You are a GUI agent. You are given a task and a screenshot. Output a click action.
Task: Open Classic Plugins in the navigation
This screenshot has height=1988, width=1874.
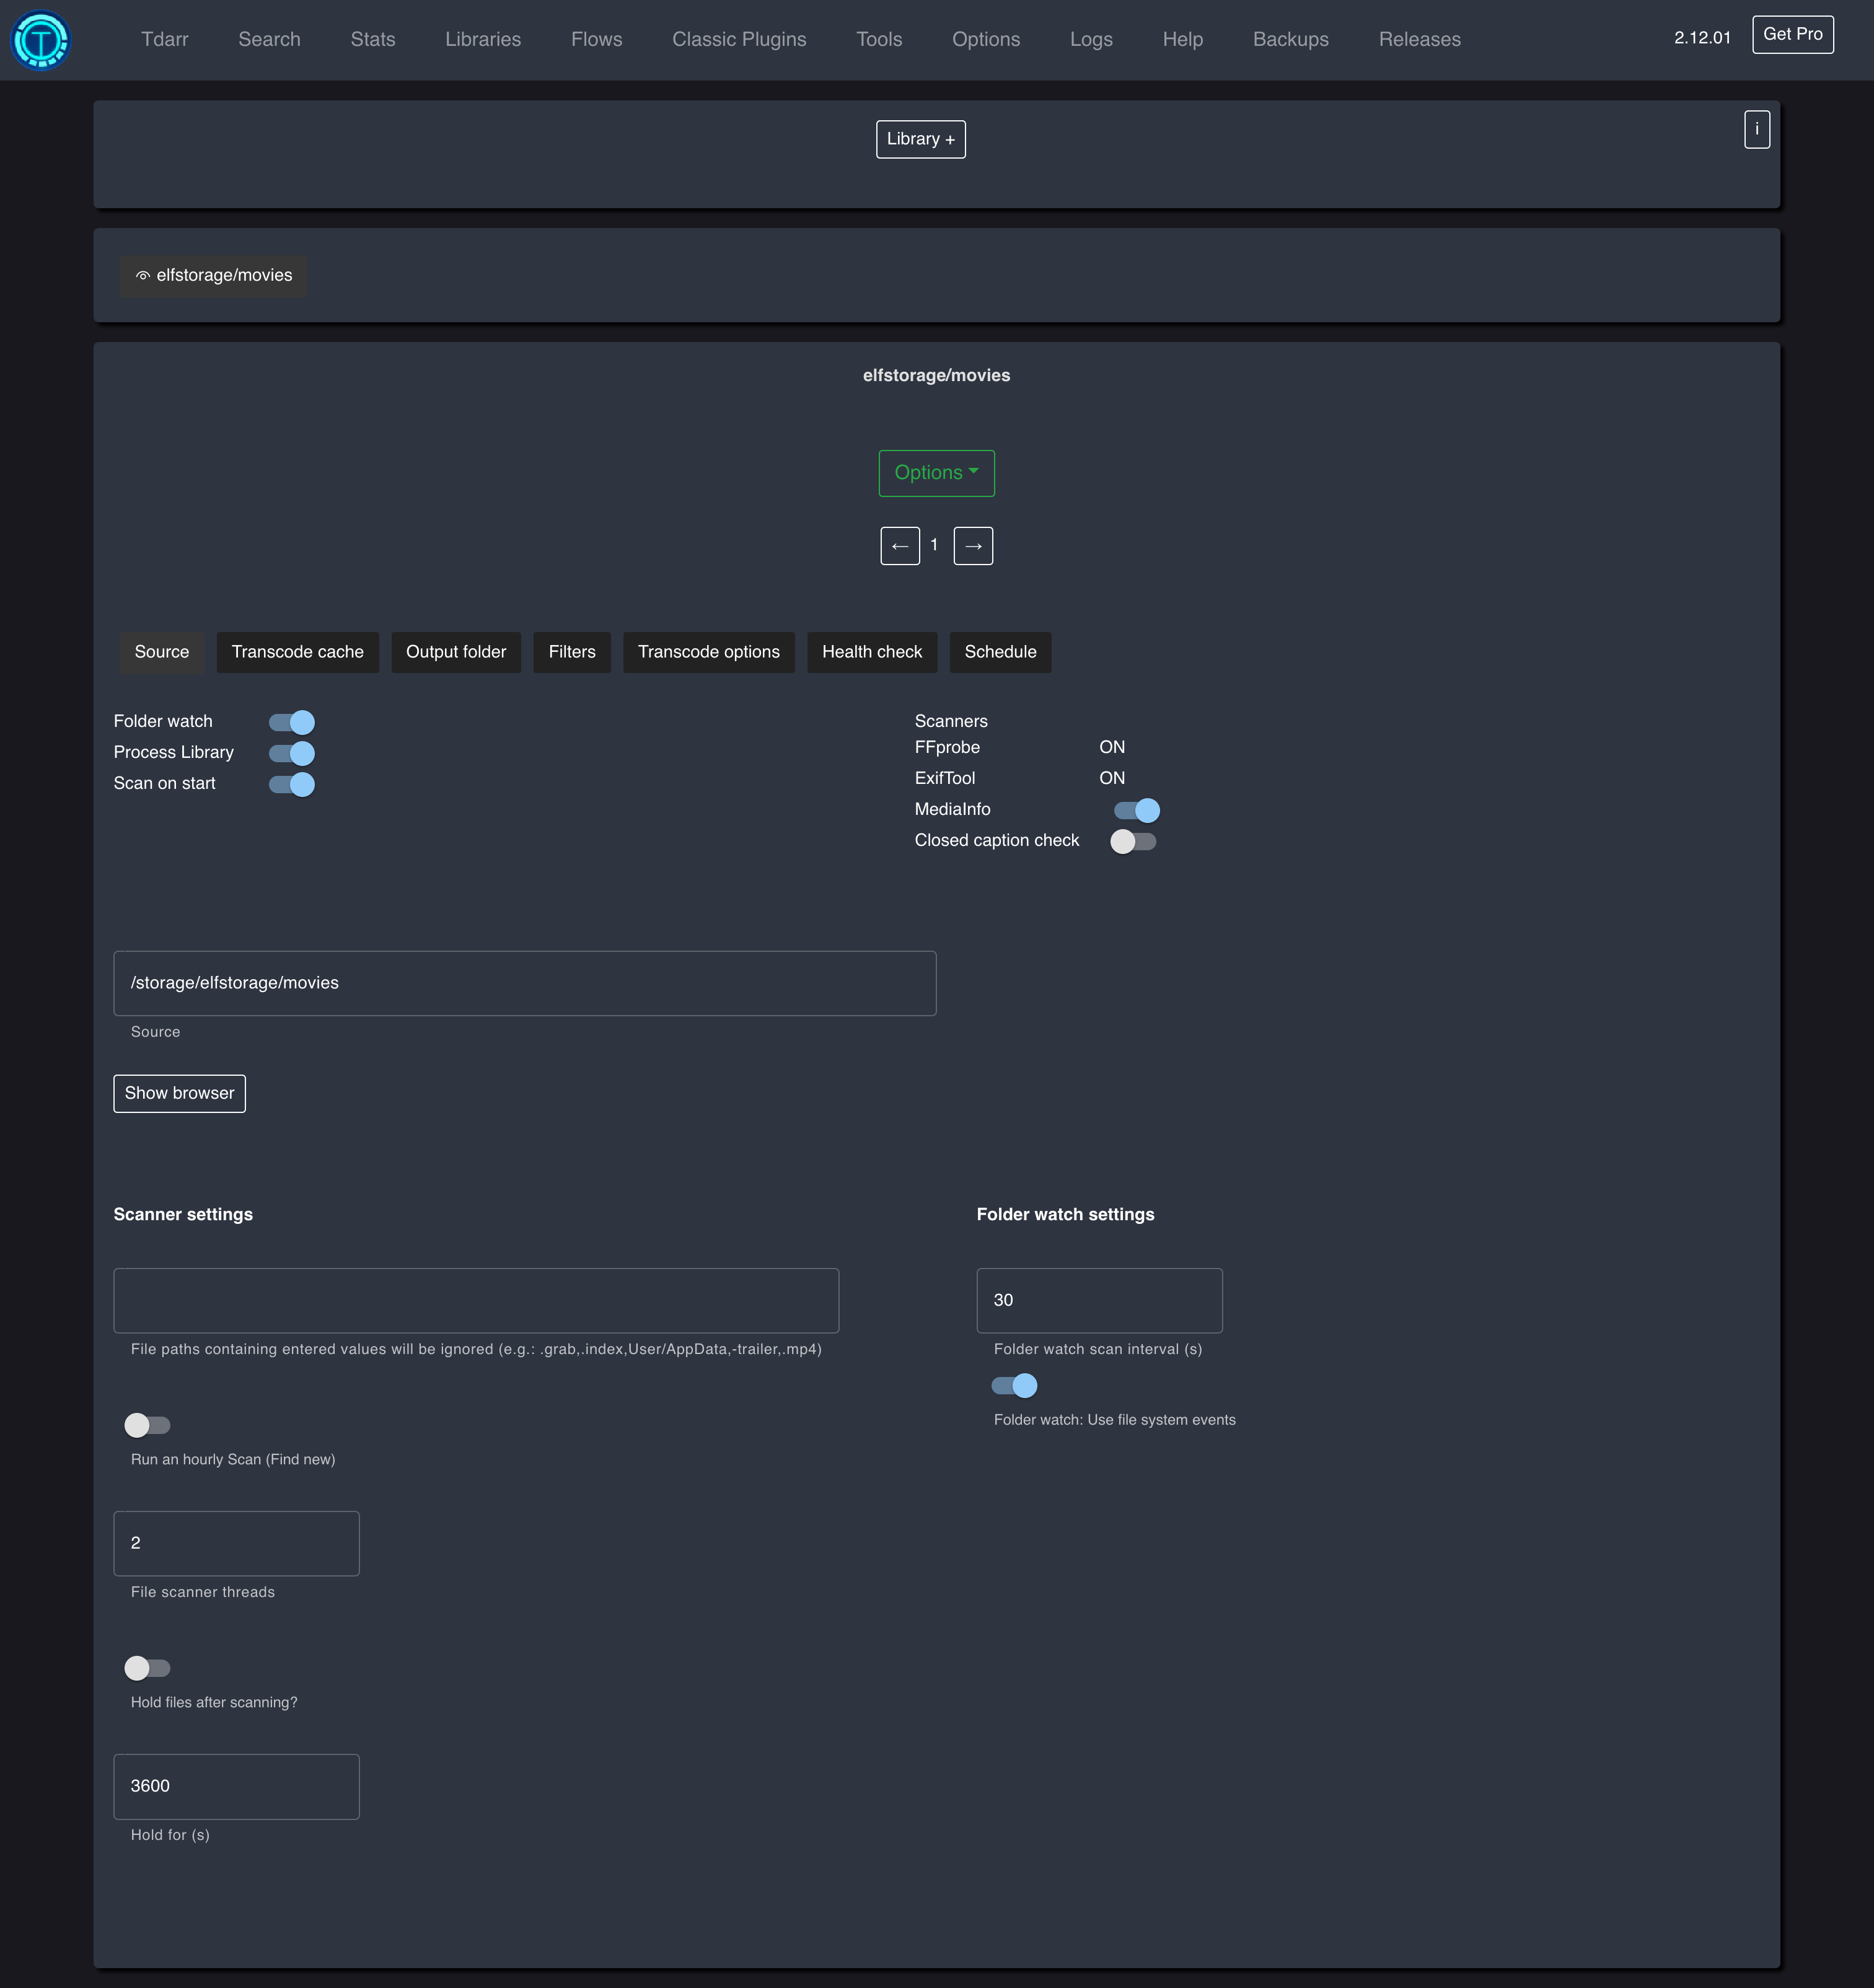coord(739,39)
